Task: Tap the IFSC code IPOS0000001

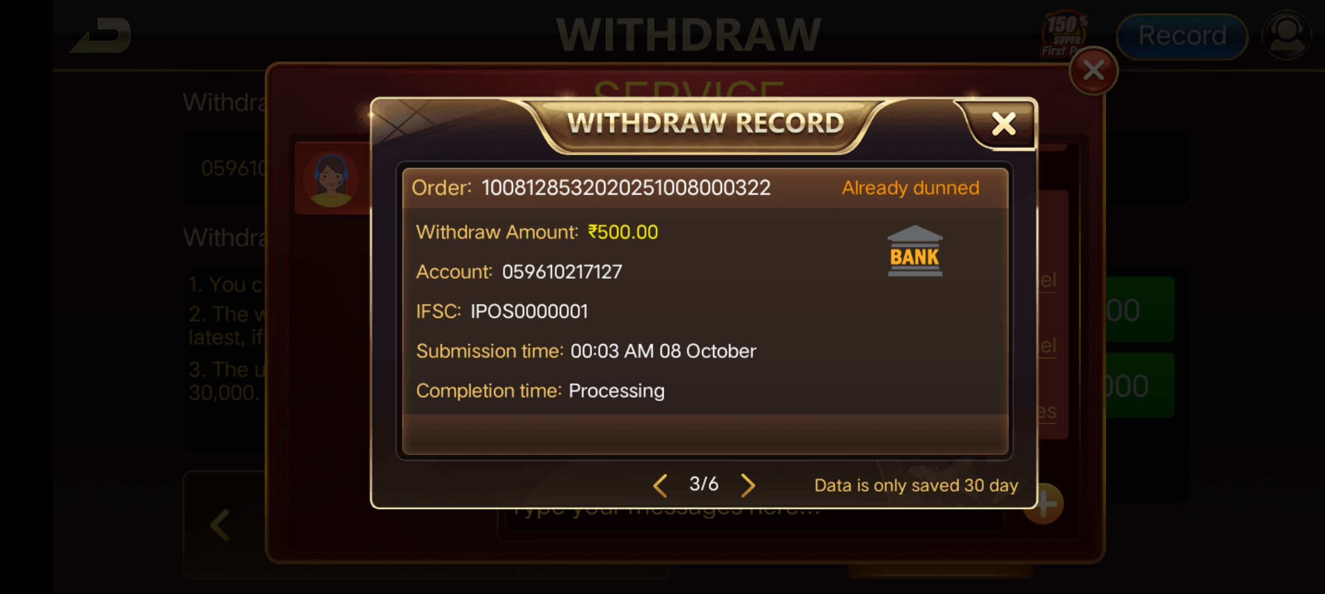Action: [529, 311]
